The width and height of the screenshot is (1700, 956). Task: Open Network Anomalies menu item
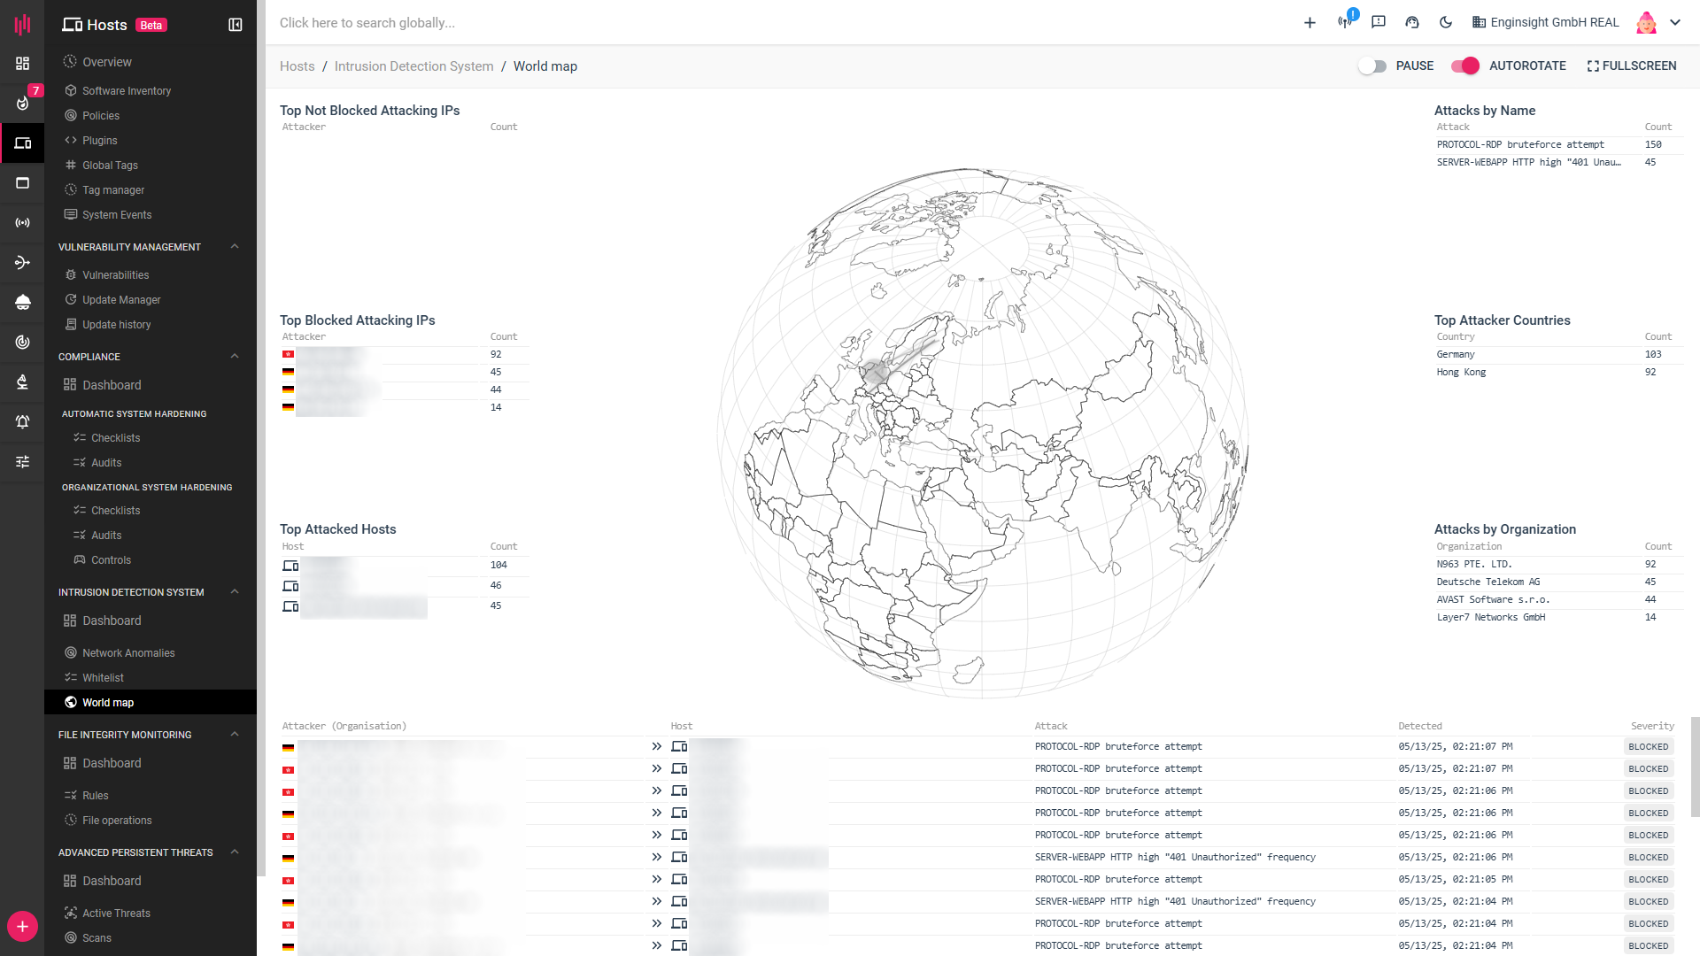click(x=128, y=653)
